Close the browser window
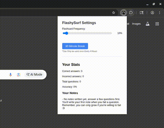 pos(160,4)
